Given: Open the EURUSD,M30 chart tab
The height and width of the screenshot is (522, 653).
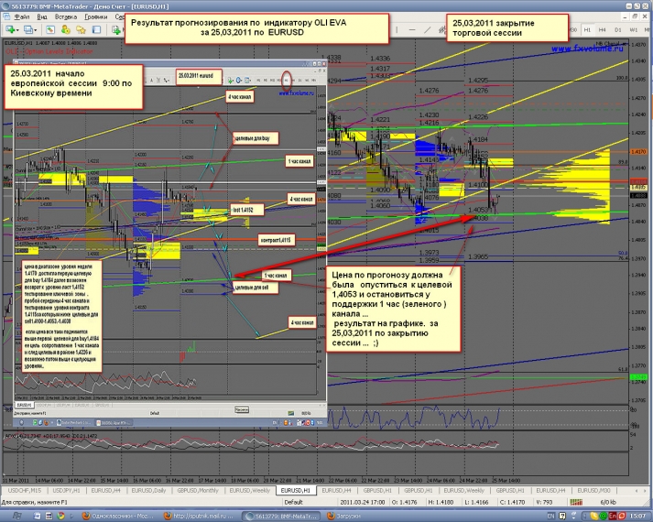Looking at the screenshot, I should coord(593,490).
